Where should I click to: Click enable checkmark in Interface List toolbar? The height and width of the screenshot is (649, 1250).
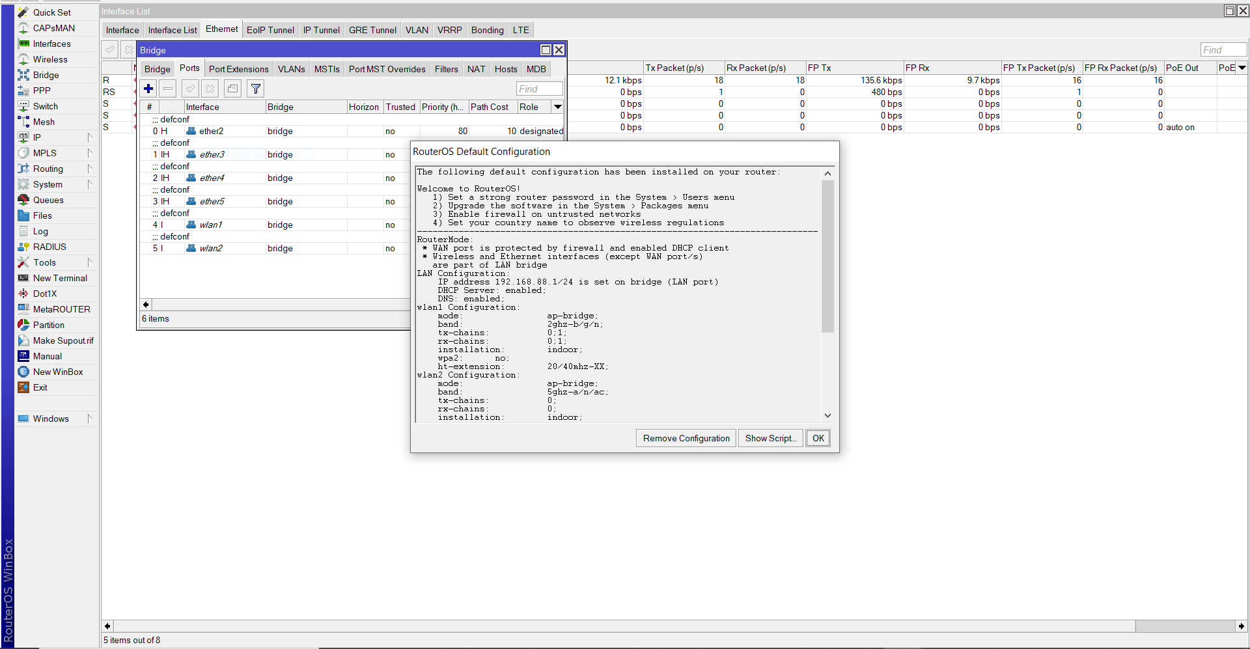pyautogui.click(x=110, y=49)
